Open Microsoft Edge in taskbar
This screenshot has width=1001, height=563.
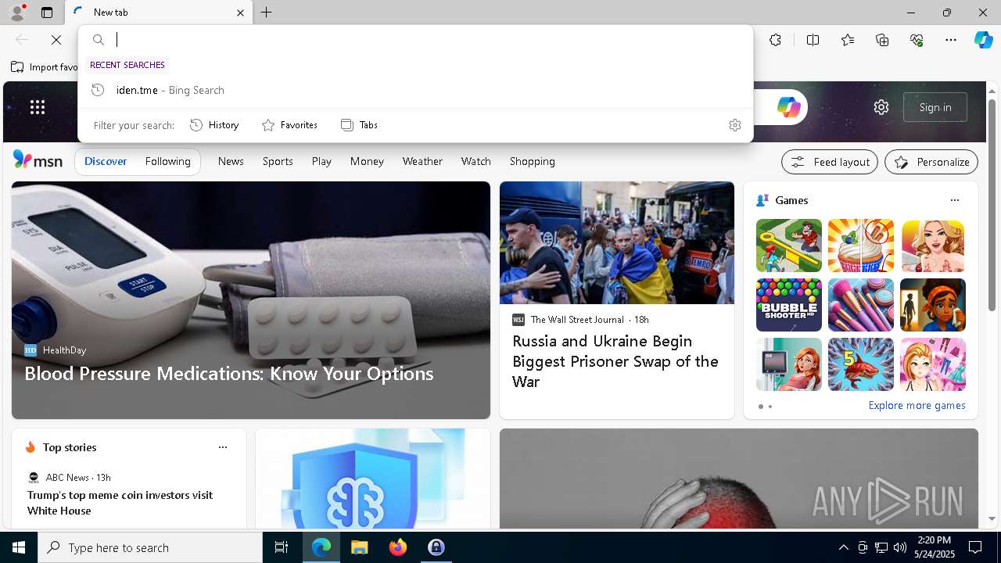tap(321, 547)
